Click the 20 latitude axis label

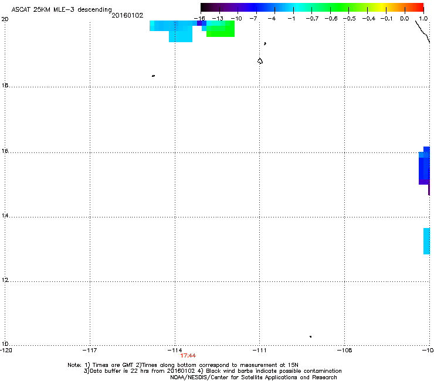tap(5, 19)
